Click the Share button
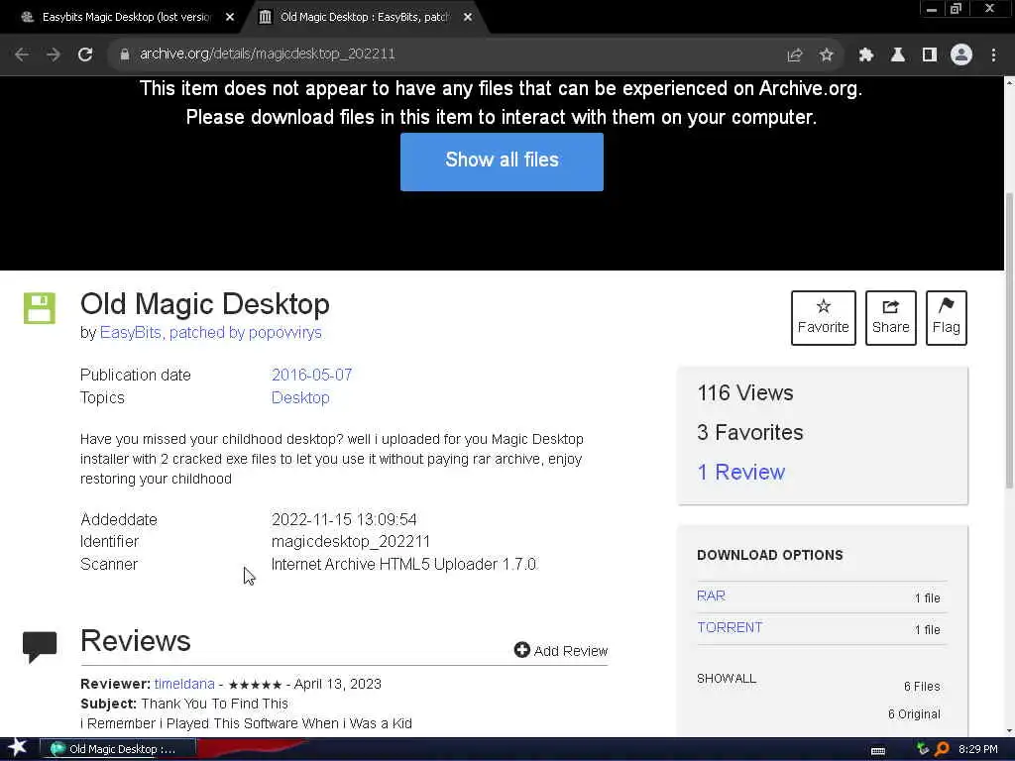The image size is (1015, 761). pyautogui.click(x=891, y=318)
